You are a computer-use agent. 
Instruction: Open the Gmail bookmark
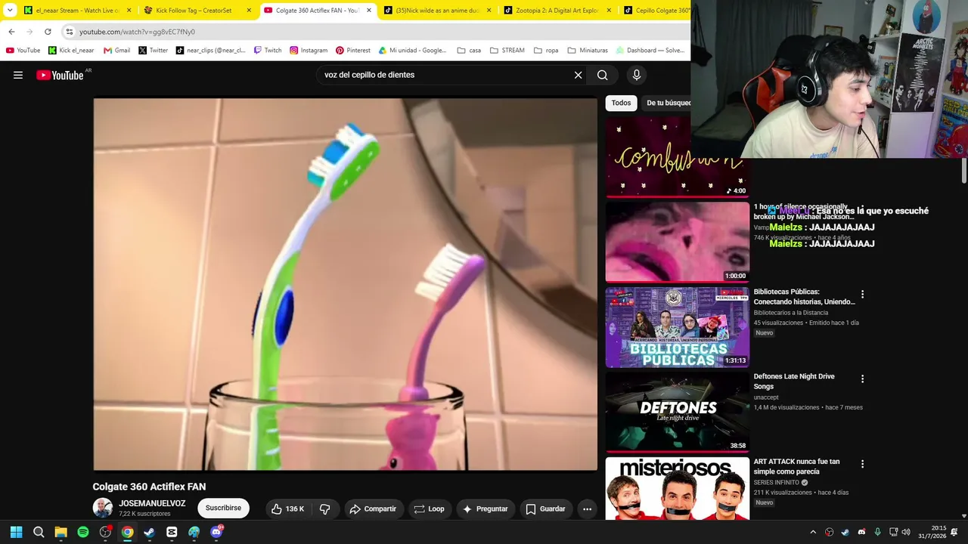pyautogui.click(x=116, y=51)
